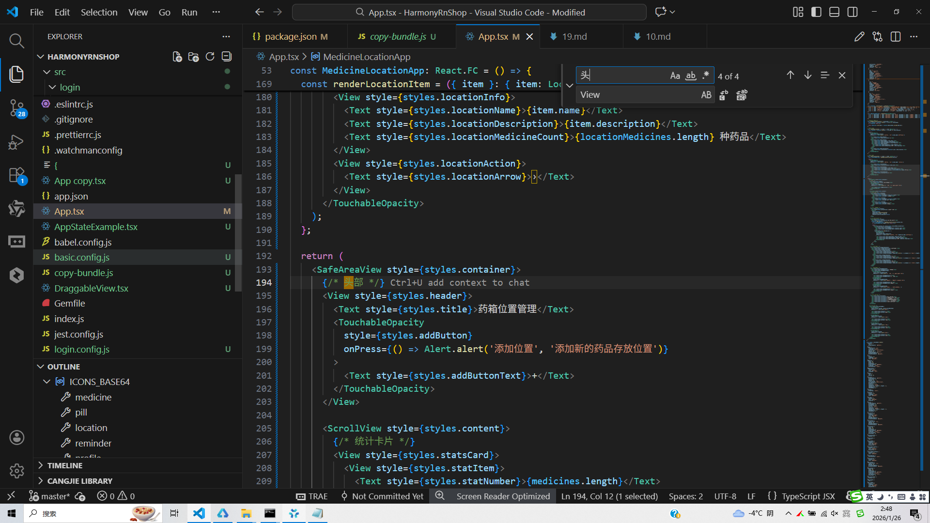
Task: Toggle Find in Selection
Action: (825, 75)
